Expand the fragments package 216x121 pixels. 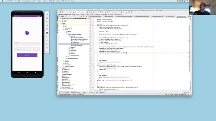tap(68, 50)
